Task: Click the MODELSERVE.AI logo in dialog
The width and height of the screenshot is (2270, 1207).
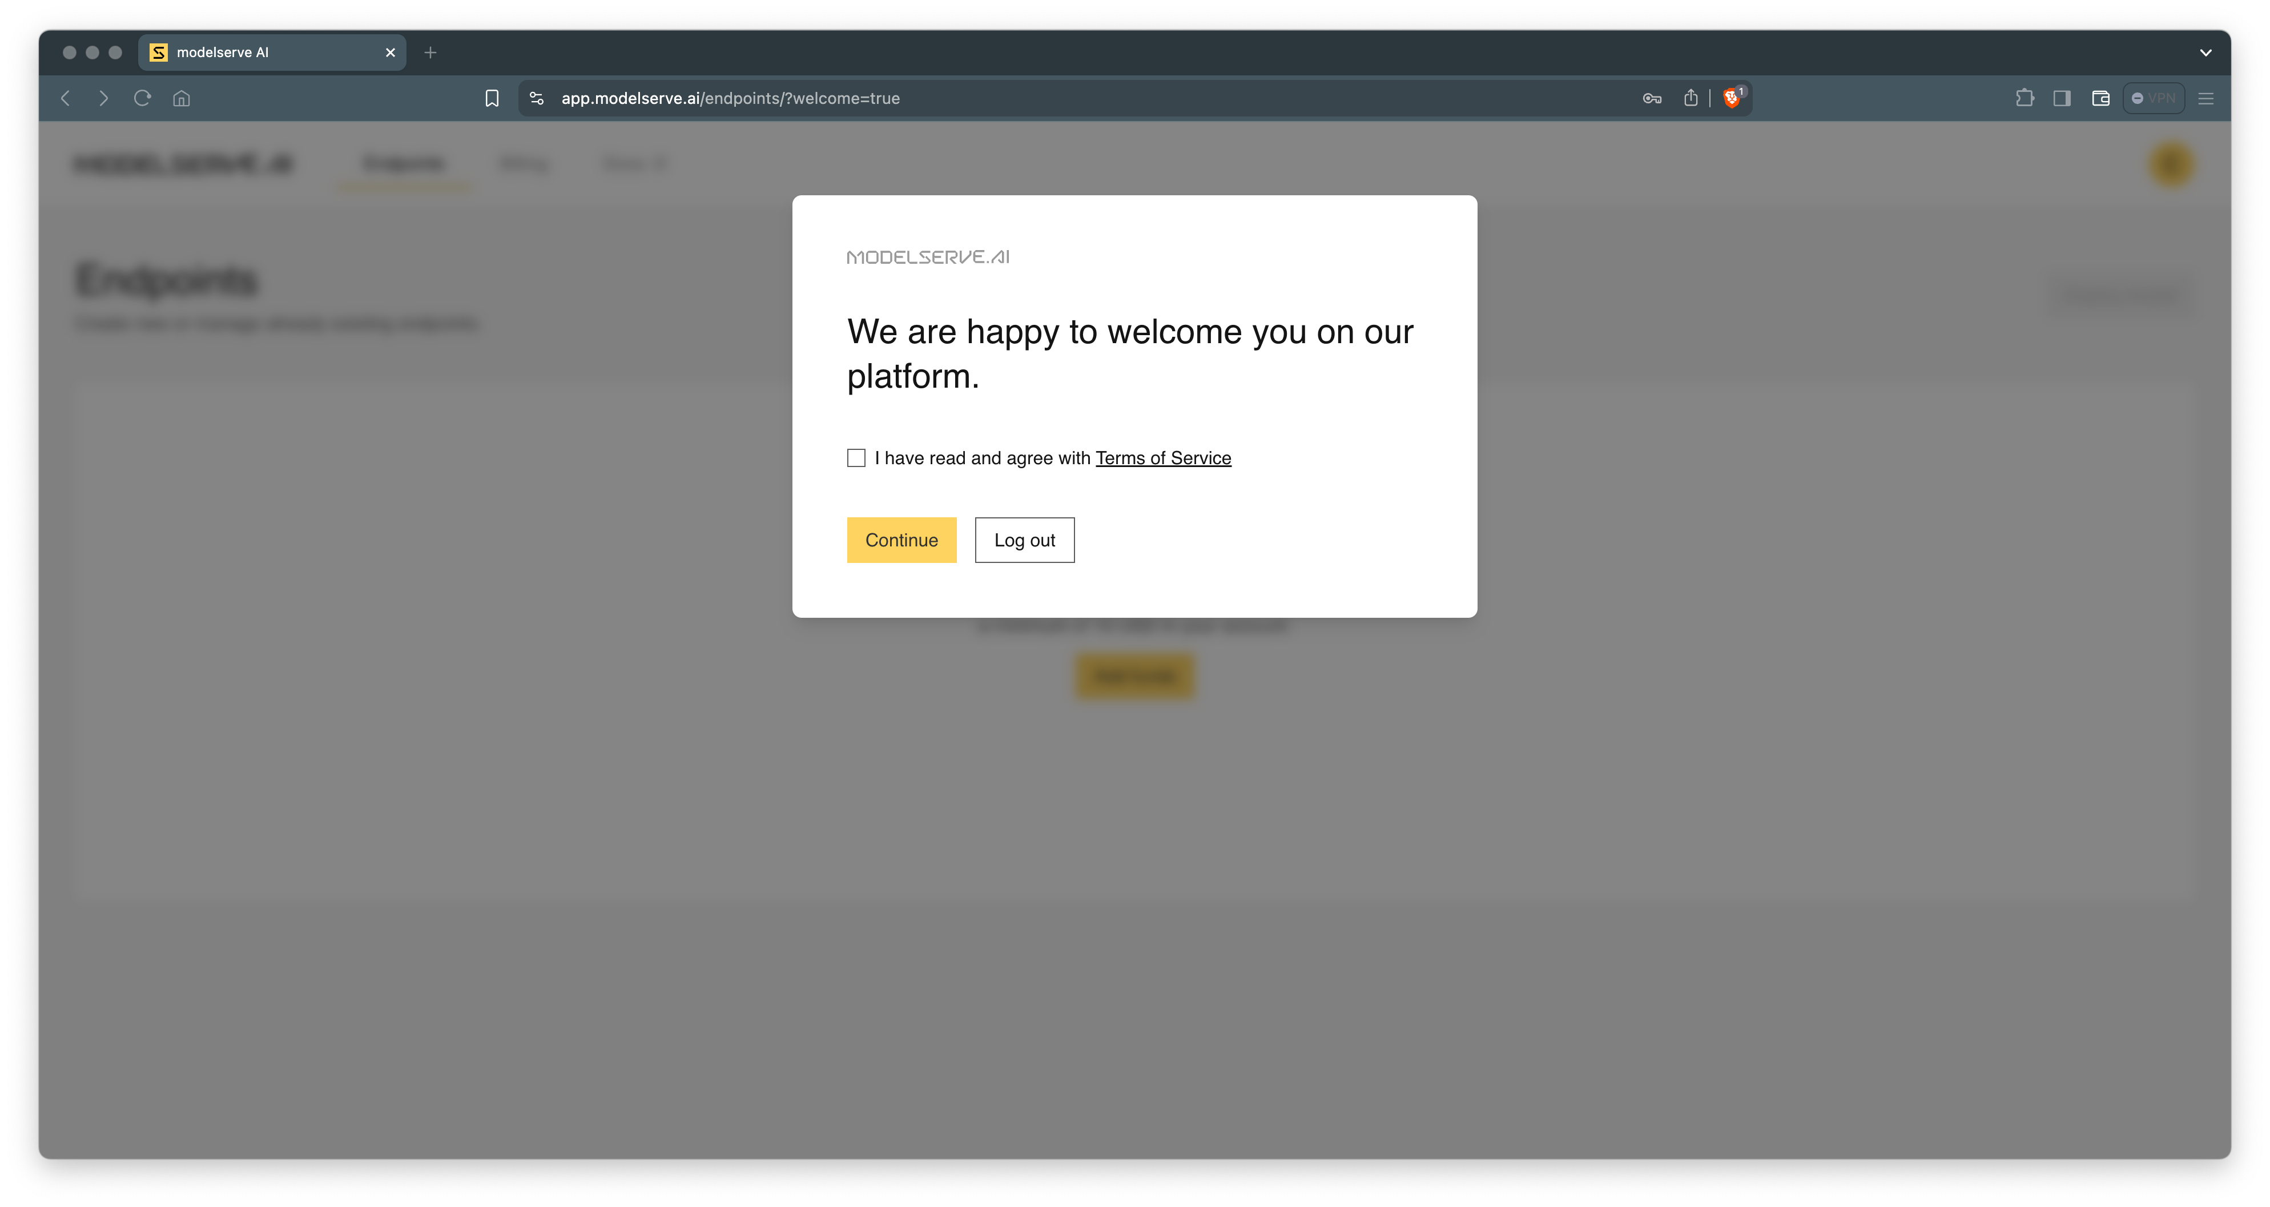Action: pyautogui.click(x=928, y=256)
